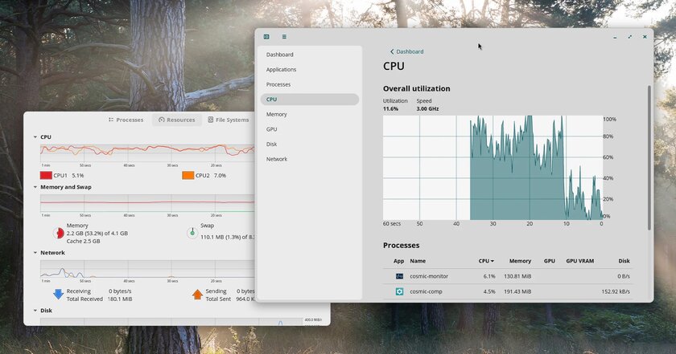Click the blue Receiving arrow icon

point(58,295)
